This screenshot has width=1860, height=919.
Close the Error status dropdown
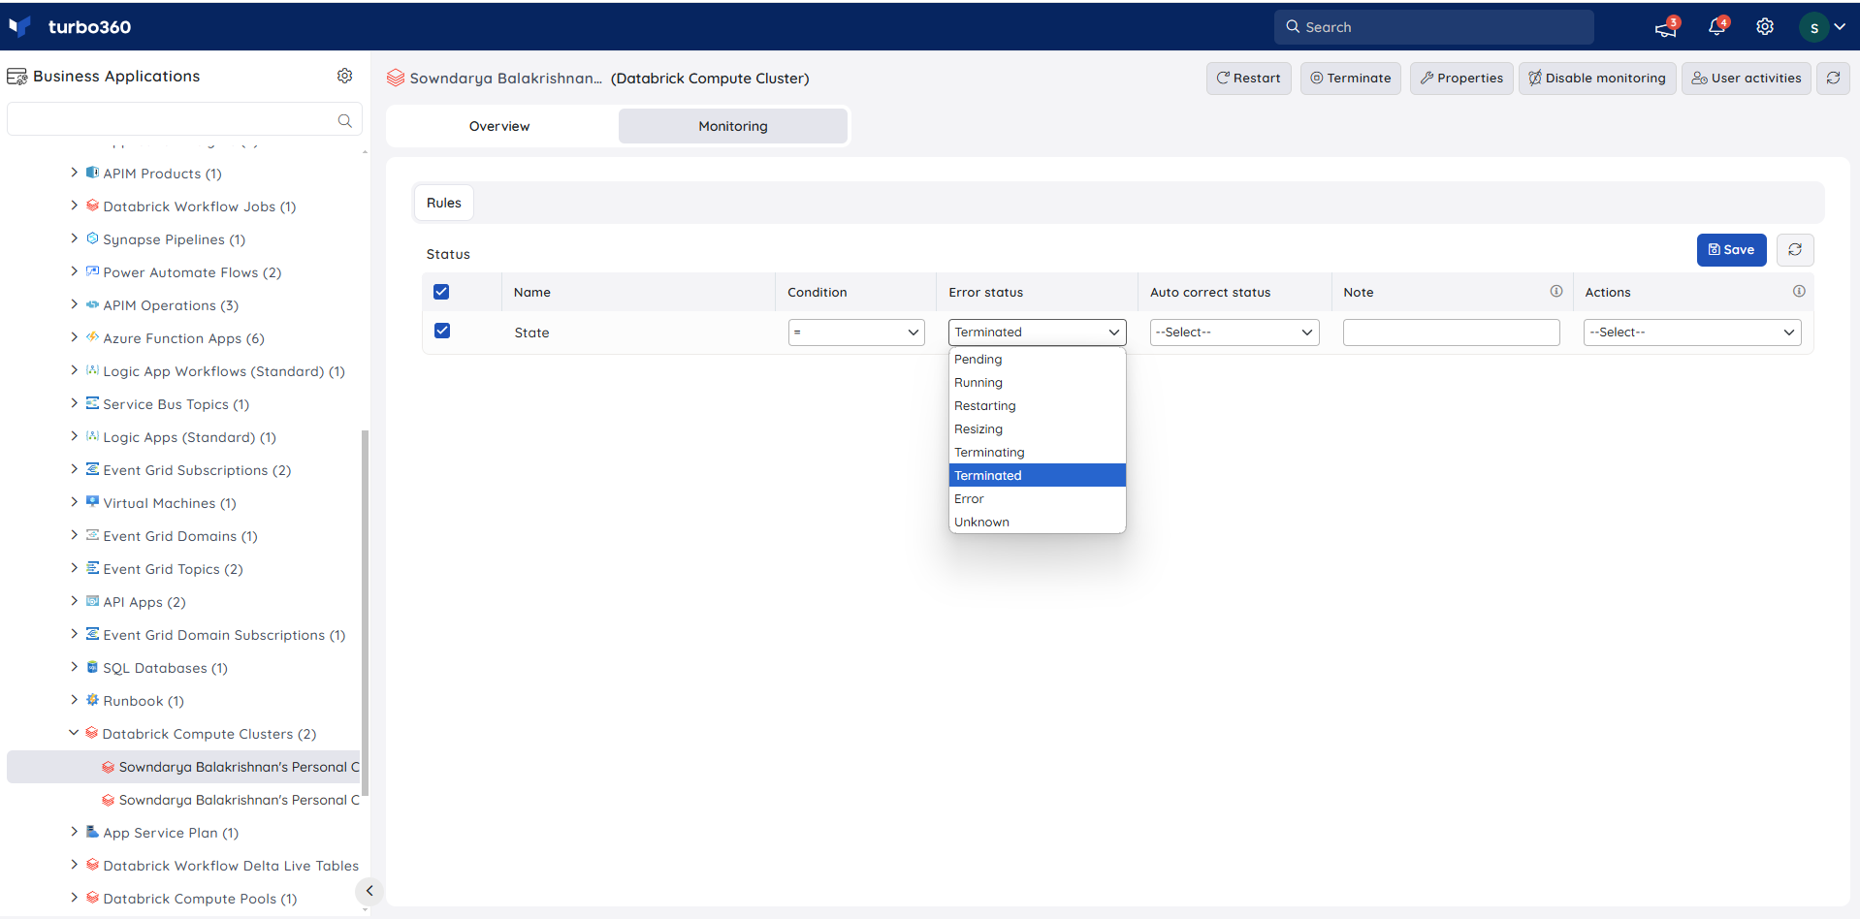tap(1037, 333)
